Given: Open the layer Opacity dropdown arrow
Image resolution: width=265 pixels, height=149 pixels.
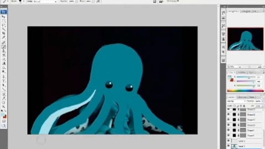Looking at the screenshot, I should pos(263,101).
